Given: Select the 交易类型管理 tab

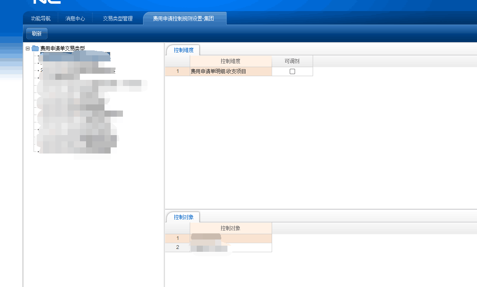Looking at the screenshot, I should 117,18.
